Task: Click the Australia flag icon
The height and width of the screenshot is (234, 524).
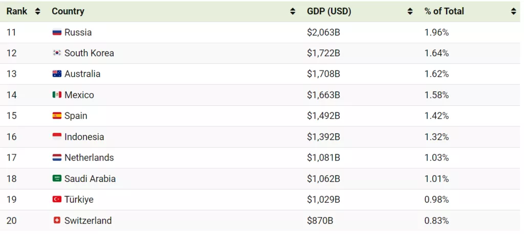Action: 57,74
